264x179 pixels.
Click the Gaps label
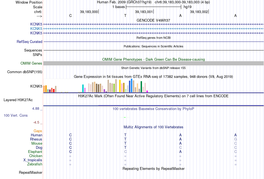click(x=38, y=131)
